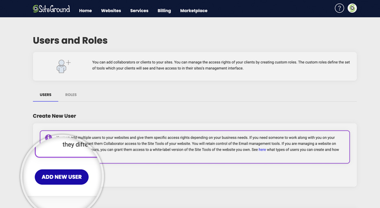This screenshot has height=208, width=380.
Task: Navigate to the Billing section
Action: point(164,11)
